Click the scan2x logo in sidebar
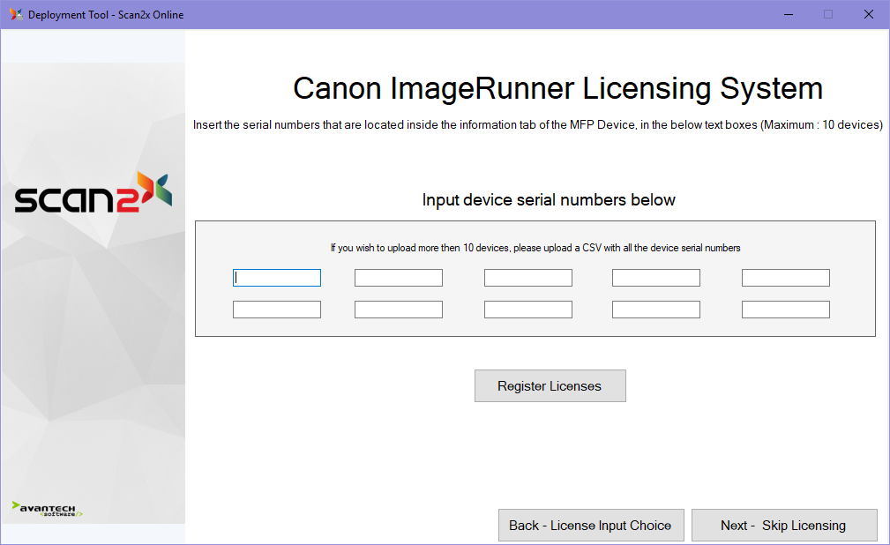The width and height of the screenshot is (890, 545). coord(93,193)
